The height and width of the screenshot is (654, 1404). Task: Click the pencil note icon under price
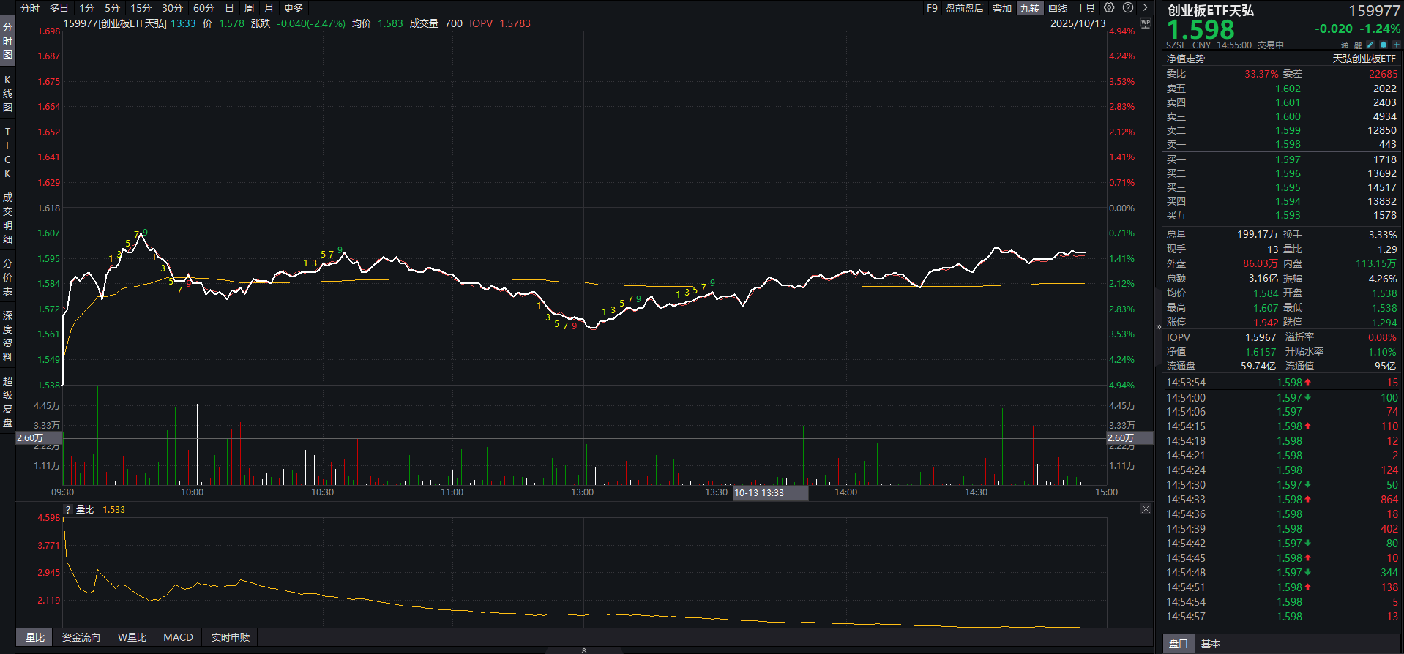coord(1370,45)
